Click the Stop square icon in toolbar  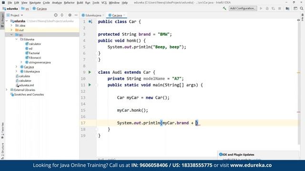pos(280,9)
